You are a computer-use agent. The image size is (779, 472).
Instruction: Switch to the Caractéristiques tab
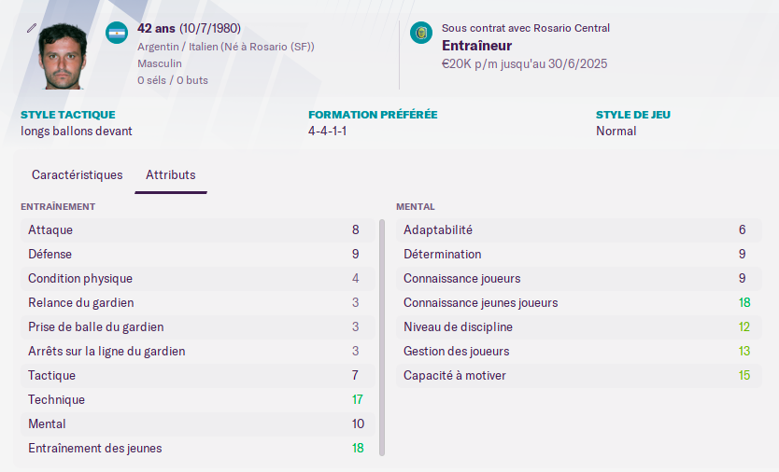point(77,174)
